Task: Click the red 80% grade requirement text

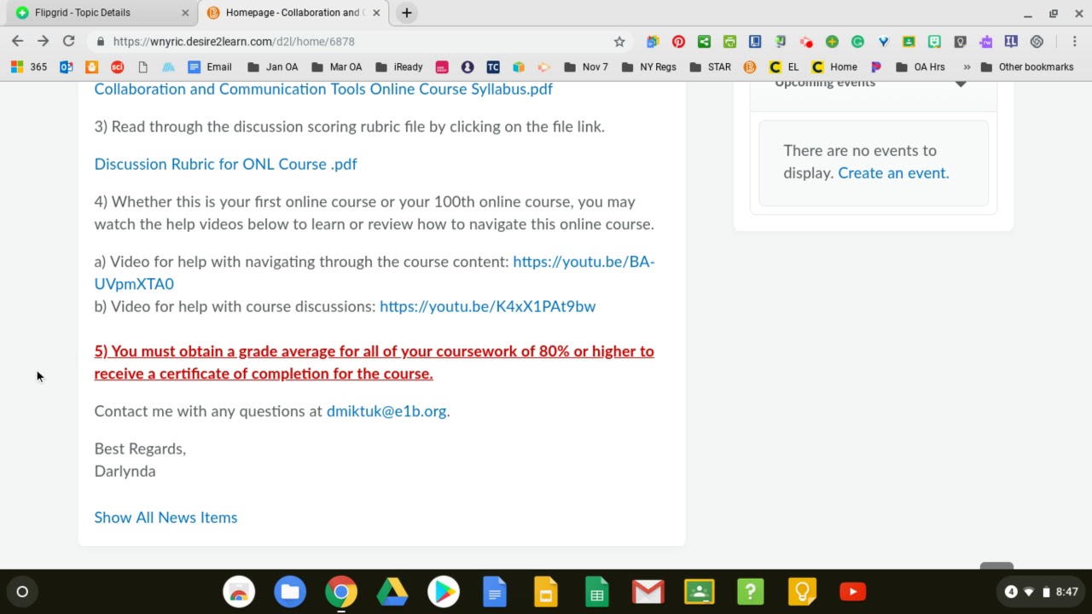Action: 374,362
